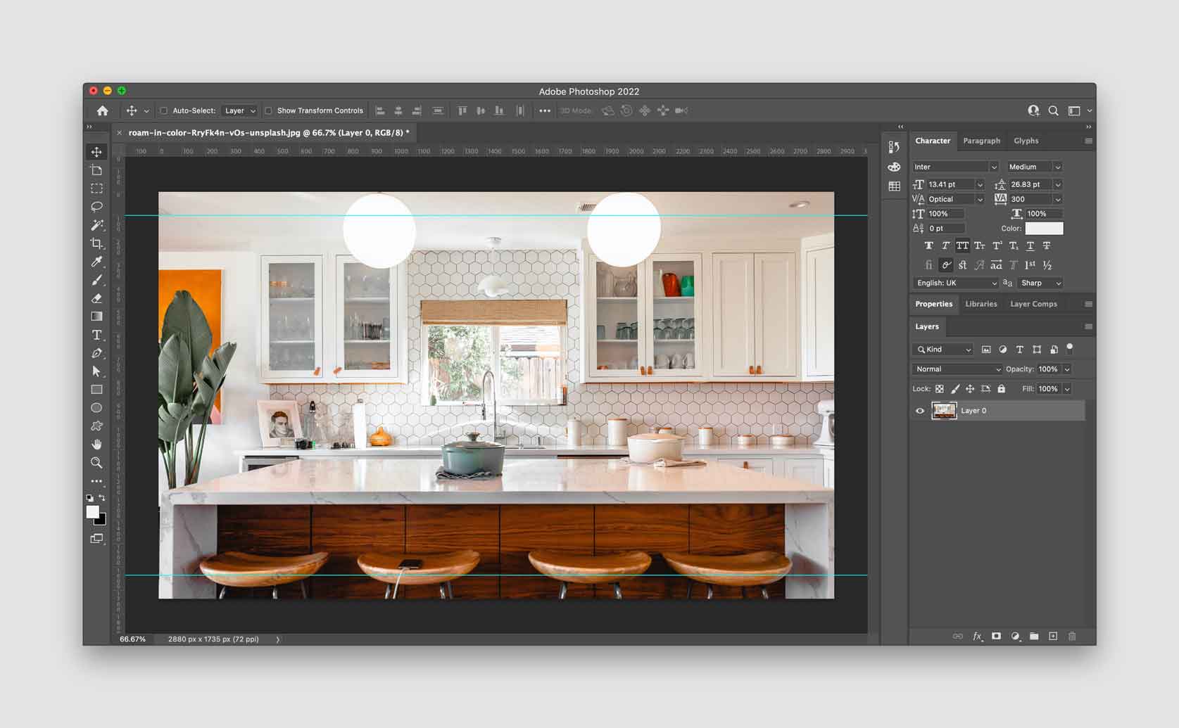Open the layer filter Kind dropdown

pos(943,350)
